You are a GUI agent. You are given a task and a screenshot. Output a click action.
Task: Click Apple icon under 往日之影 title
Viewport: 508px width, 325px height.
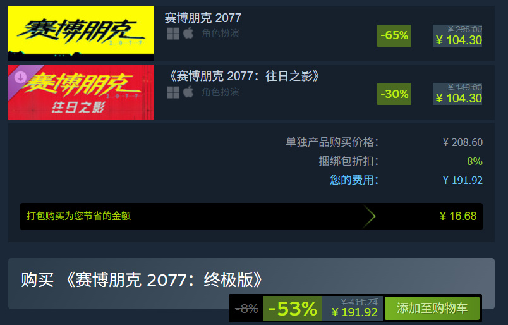click(188, 92)
